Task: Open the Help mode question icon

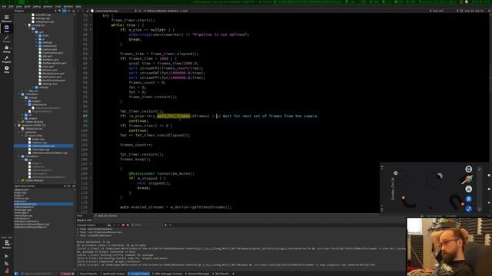Action: pos(7,70)
